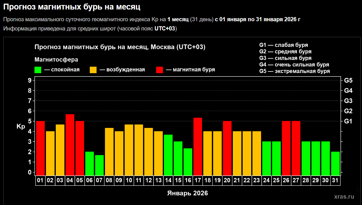
Task: Click the '23' day label under the chart
Action: [257, 180]
